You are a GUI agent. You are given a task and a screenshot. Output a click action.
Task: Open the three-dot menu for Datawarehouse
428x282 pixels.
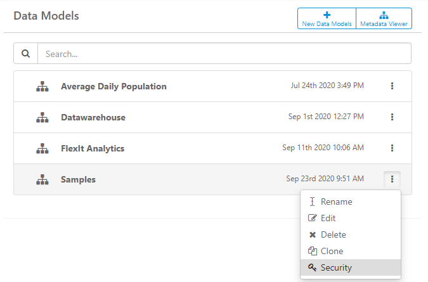[392, 117]
